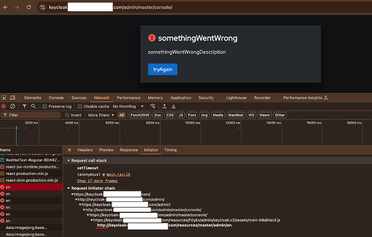
Task: Filter requests by Img
Action: click(204, 115)
